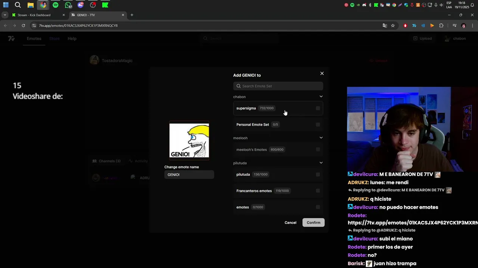Open File Explorer from taskbar
This screenshot has height=268, width=478.
pyautogui.click(x=31, y=5)
